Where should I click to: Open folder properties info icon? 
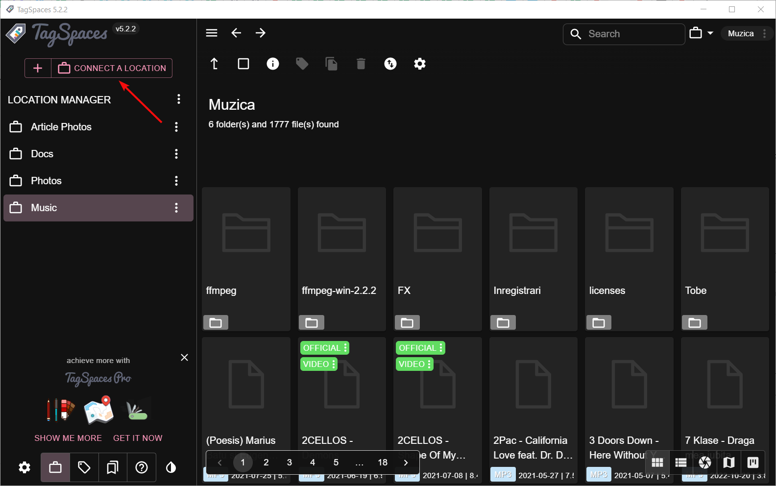[x=273, y=64]
